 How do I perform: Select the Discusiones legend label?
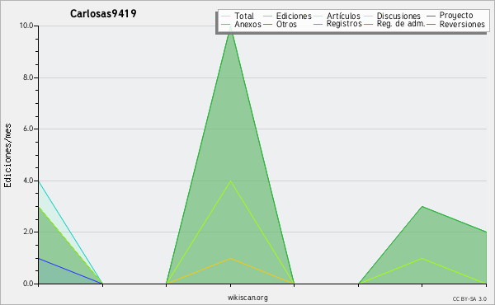398,16
